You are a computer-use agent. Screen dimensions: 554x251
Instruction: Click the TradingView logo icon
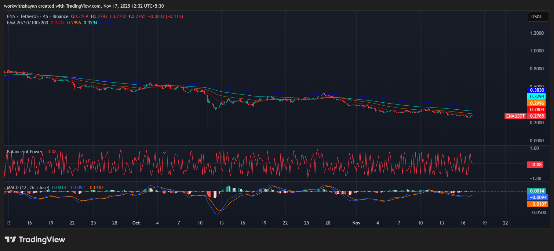tap(10, 240)
